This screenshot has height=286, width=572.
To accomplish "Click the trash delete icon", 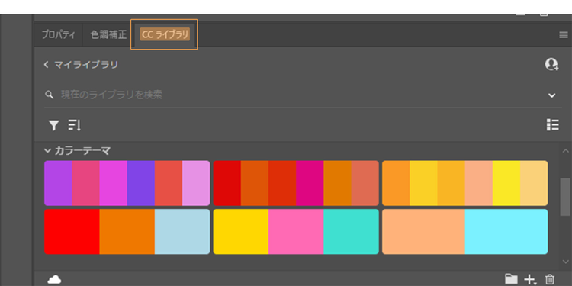I will pos(549,279).
